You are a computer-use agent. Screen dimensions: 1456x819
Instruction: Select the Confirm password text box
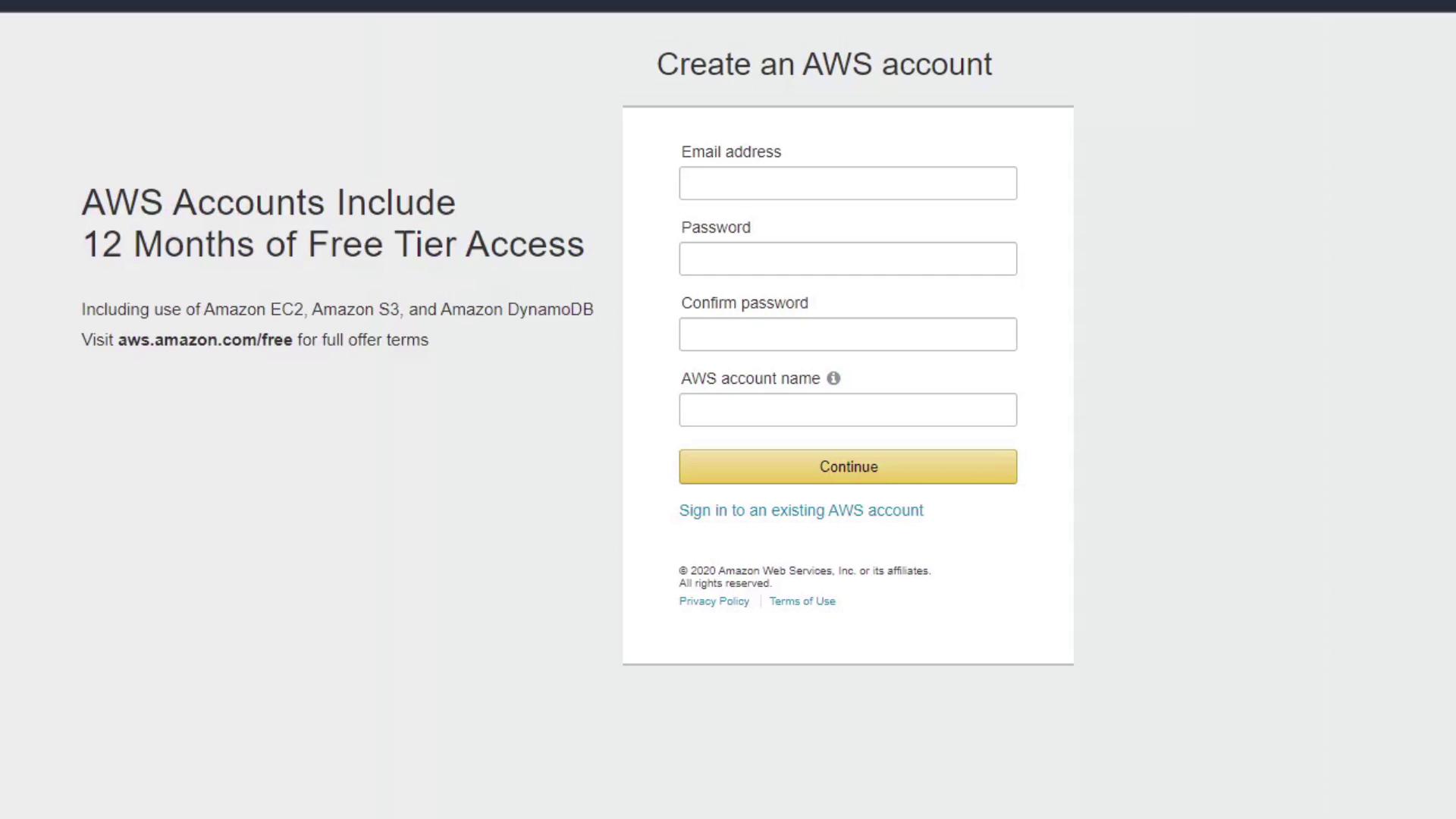coord(848,334)
